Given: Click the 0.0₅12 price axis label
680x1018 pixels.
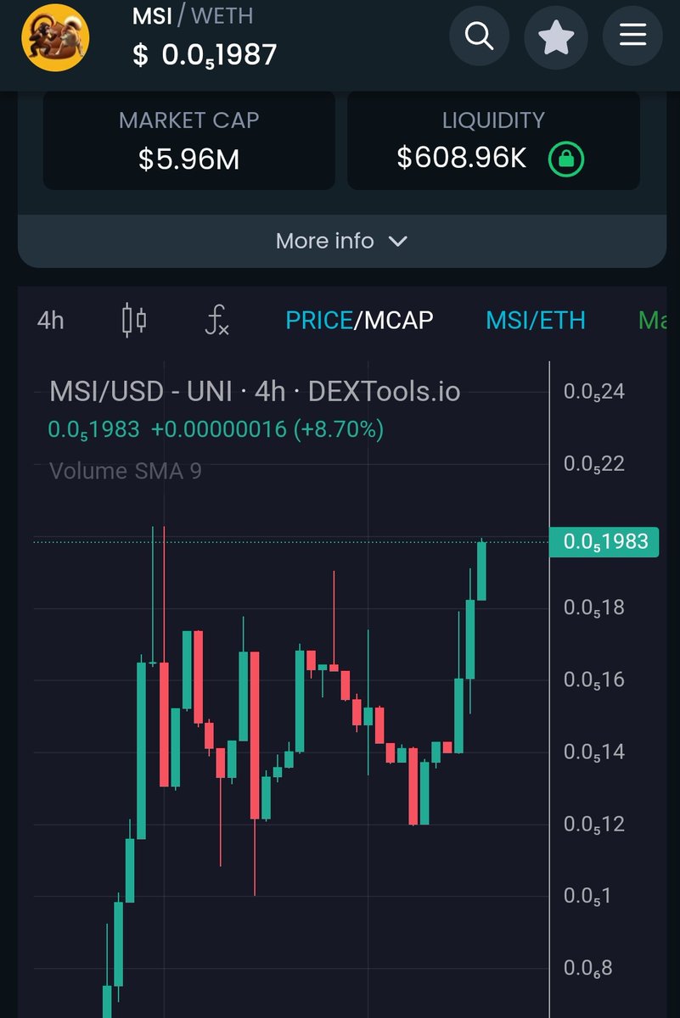Looking at the screenshot, I should (x=594, y=825).
